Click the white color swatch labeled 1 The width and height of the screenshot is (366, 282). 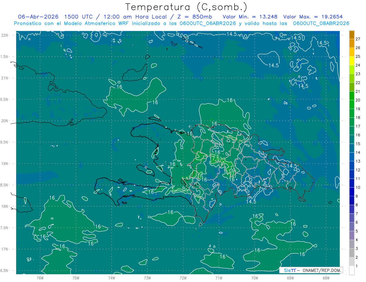pos(352,270)
